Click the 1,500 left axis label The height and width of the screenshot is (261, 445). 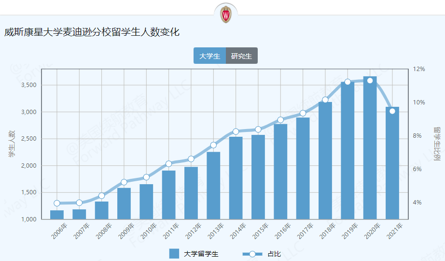click(x=28, y=192)
